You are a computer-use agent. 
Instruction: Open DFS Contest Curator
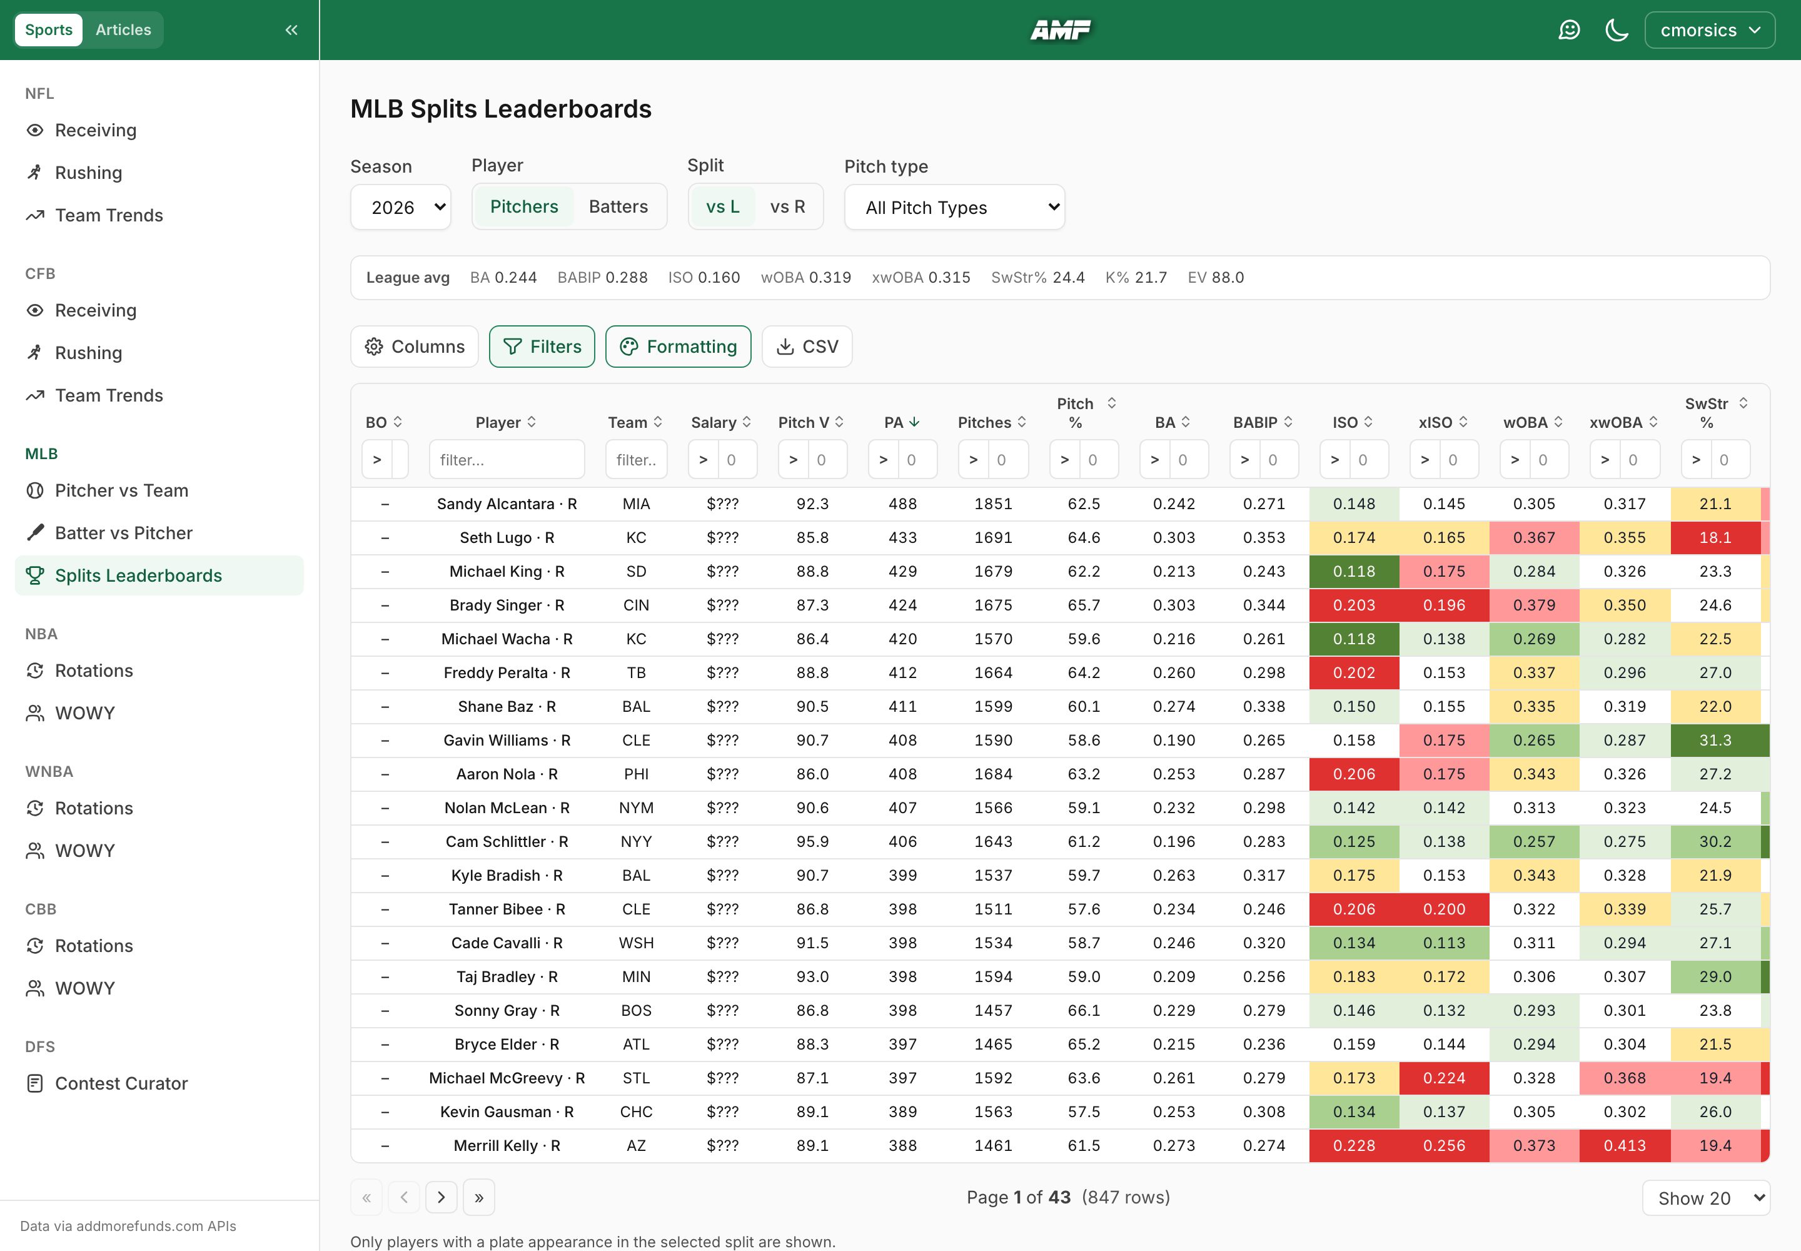pyautogui.click(x=159, y=1083)
